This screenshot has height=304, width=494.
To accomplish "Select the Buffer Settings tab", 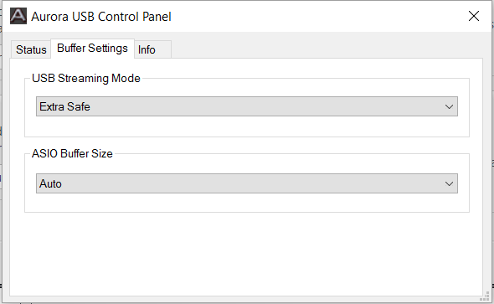I will 92,49.
